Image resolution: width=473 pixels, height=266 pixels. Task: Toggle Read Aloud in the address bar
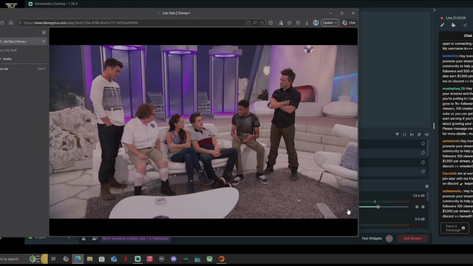[255, 23]
